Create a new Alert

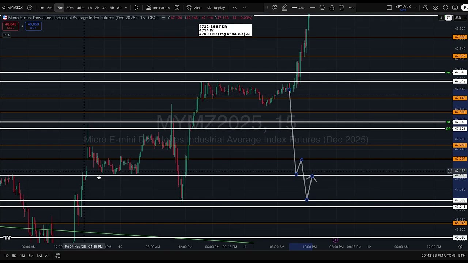(x=194, y=8)
